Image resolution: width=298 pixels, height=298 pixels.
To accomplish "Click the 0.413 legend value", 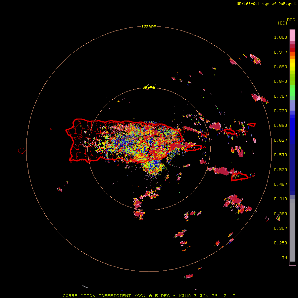I will [280, 199].
